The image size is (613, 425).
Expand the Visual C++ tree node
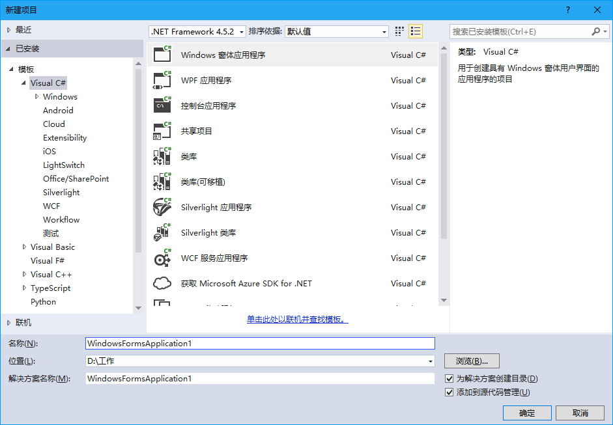pos(24,274)
